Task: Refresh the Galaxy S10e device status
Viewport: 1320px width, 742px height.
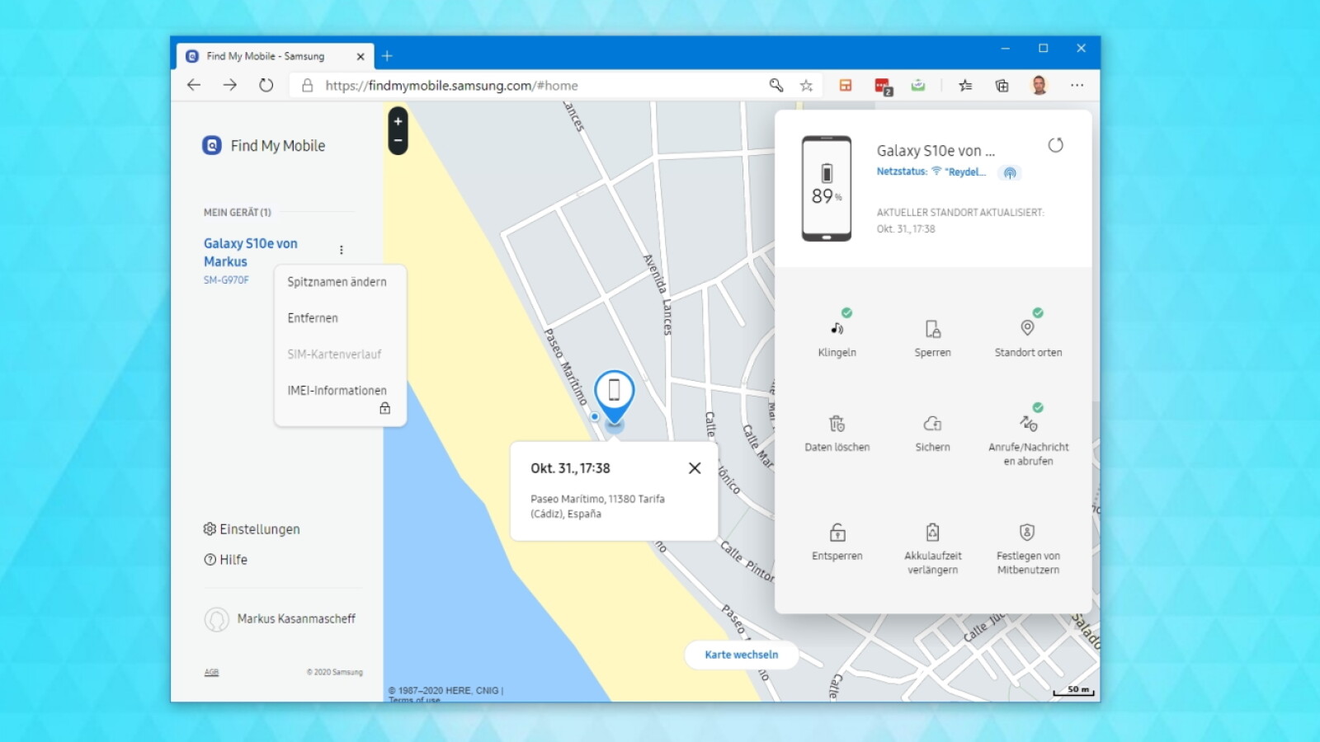Action: pyautogui.click(x=1055, y=146)
